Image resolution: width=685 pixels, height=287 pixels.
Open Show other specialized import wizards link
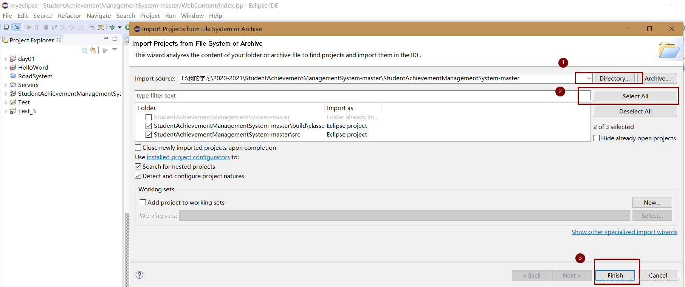624,232
